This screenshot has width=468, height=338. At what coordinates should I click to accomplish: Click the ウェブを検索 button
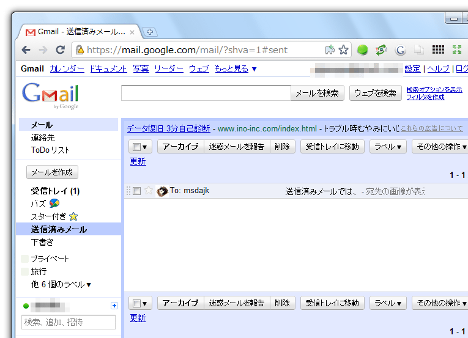click(x=375, y=93)
